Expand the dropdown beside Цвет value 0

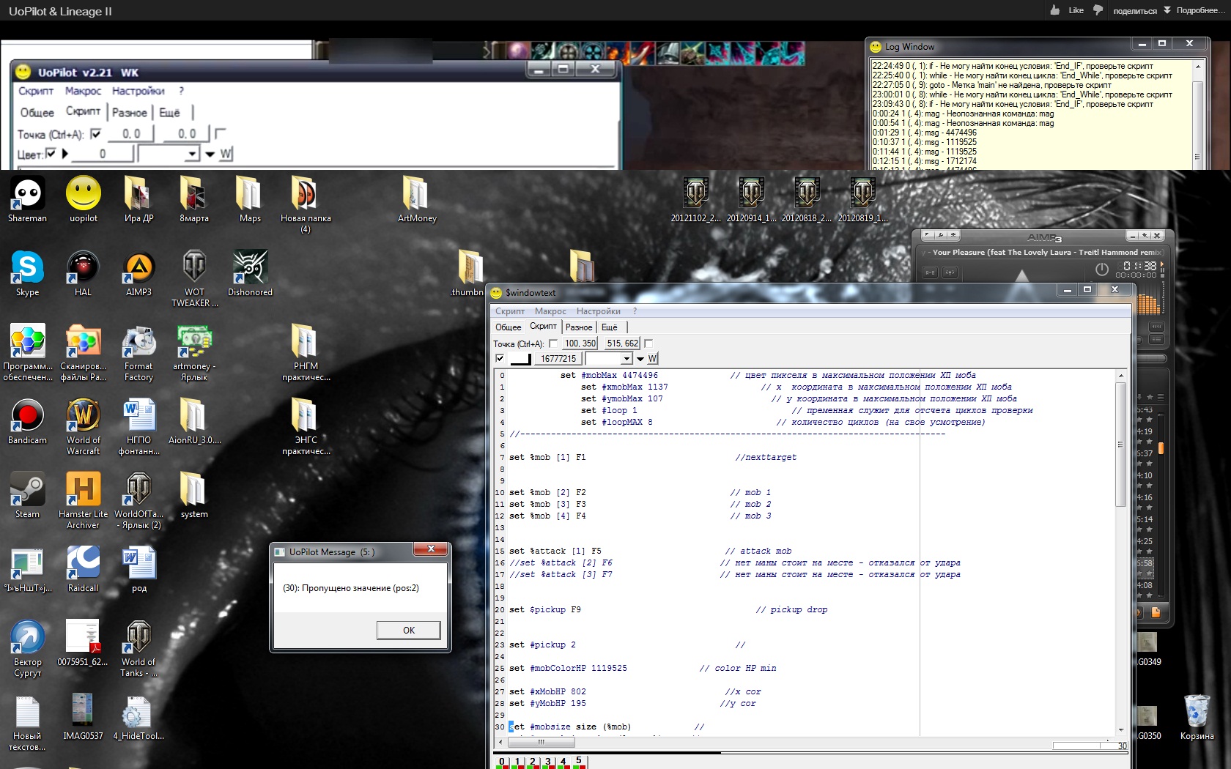tap(192, 154)
